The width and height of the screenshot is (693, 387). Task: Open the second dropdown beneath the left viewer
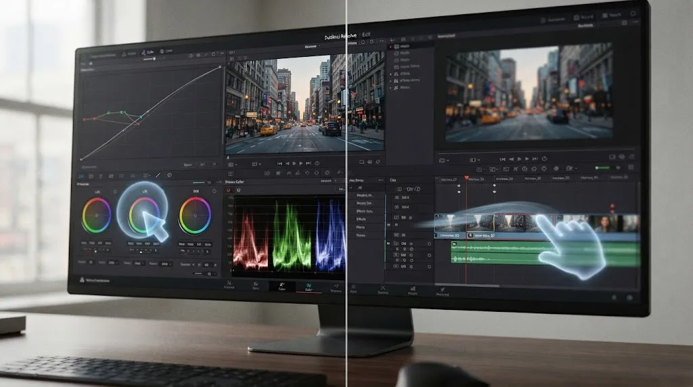point(256,164)
